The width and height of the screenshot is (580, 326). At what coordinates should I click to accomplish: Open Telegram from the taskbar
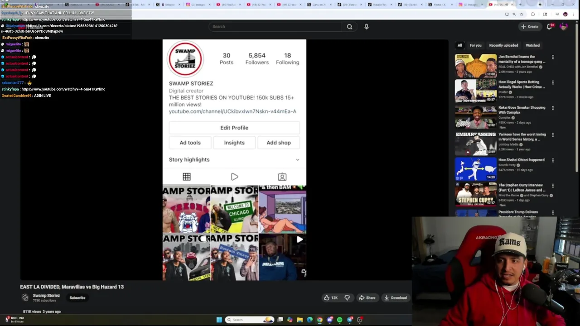tap(349, 320)
